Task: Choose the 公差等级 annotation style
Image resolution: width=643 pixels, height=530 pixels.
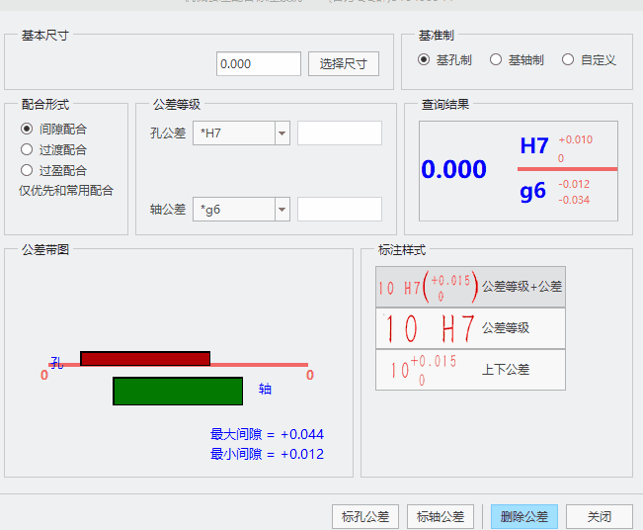Action: [470, 328]
